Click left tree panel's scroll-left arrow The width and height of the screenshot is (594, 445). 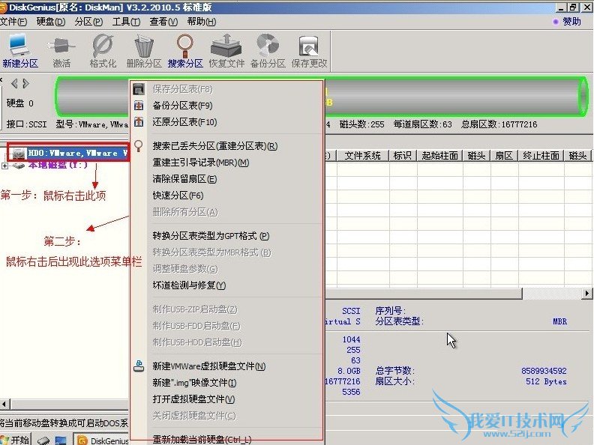(4, 404)
